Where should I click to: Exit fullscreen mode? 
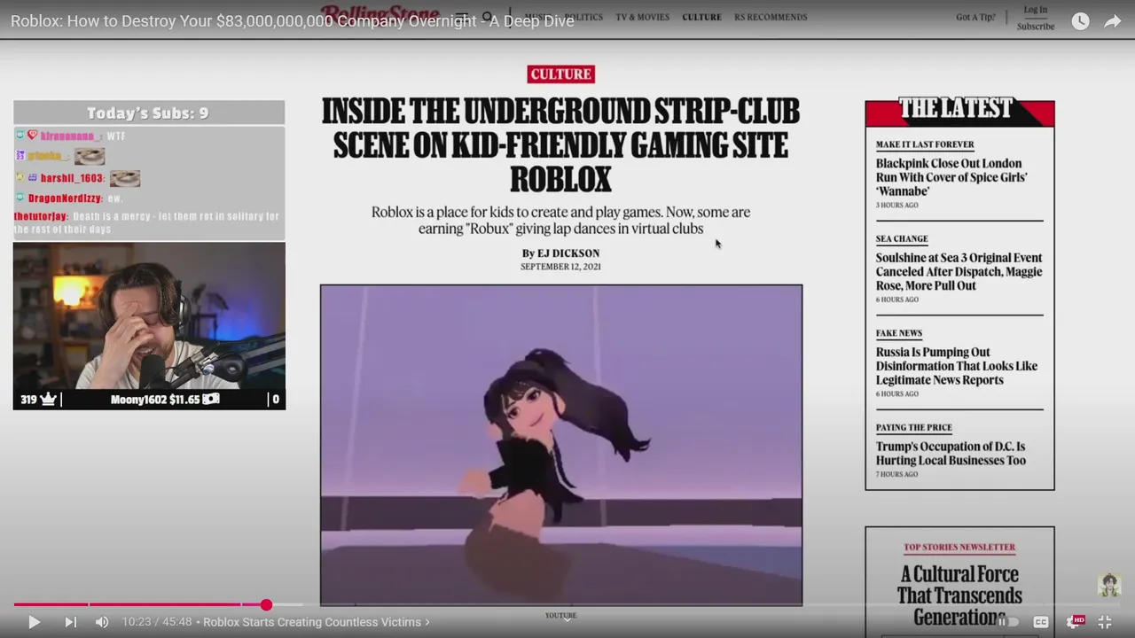[x=1105, y=622]
